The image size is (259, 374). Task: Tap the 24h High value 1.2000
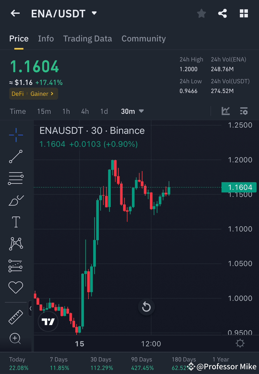(x=189, y=69)
